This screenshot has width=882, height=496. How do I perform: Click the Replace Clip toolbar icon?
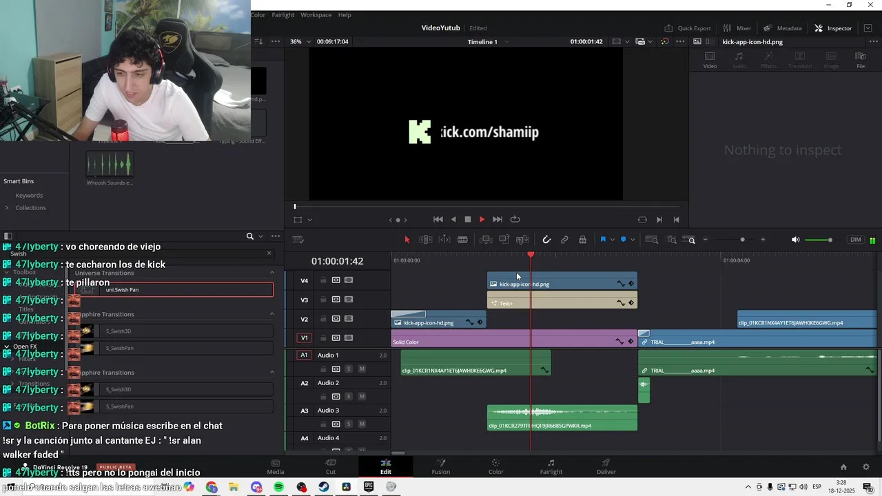pos(522,240)
